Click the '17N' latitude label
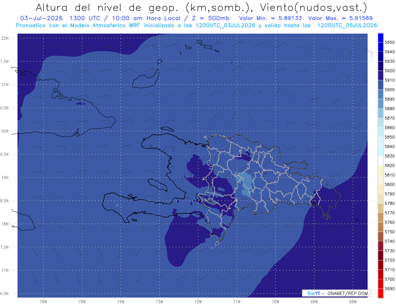This screenshot has height=306, width=396. (x=5, y=270)
